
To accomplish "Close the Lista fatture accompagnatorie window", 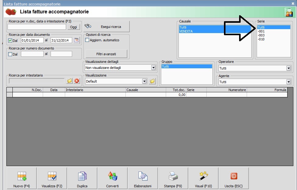I will pyautogui.click(x=293, y=4).
